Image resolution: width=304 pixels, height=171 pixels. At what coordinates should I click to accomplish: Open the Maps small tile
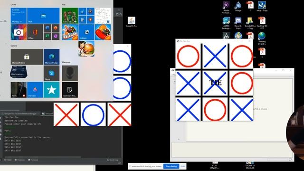90,20
